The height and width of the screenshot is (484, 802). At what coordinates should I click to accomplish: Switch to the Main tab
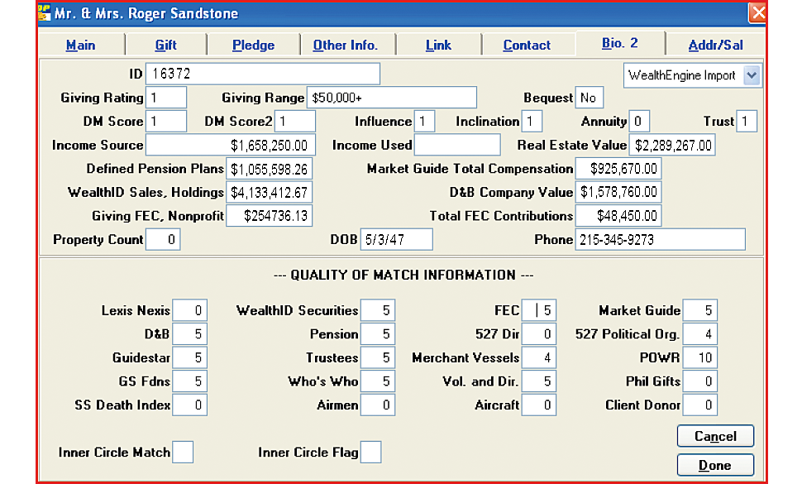(x=81, y=45)
